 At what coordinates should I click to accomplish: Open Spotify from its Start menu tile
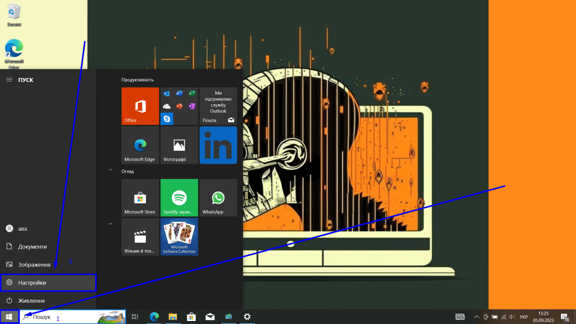click(x=179, y=198)
